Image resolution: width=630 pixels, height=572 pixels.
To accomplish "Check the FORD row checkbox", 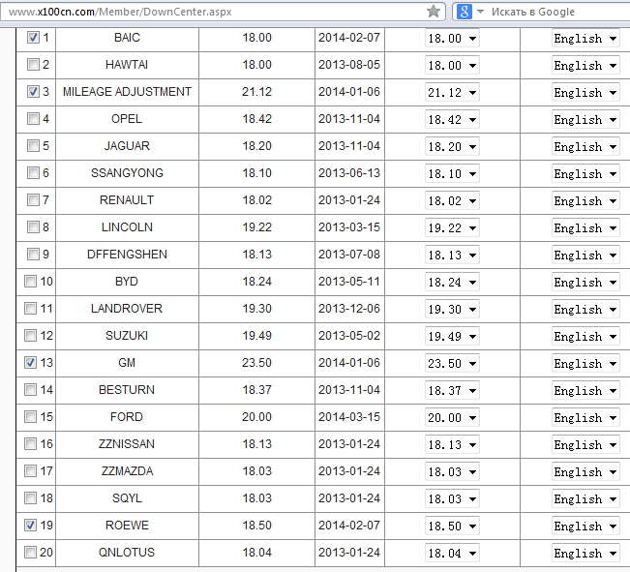I will [x=30, y=417].
